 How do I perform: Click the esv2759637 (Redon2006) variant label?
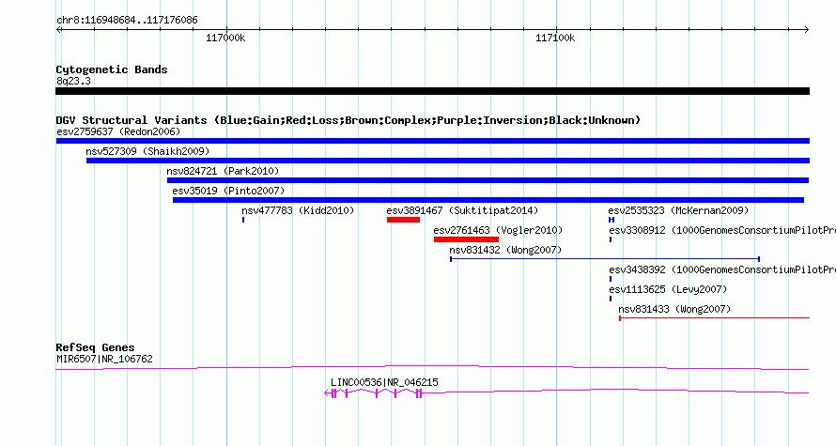118,131
